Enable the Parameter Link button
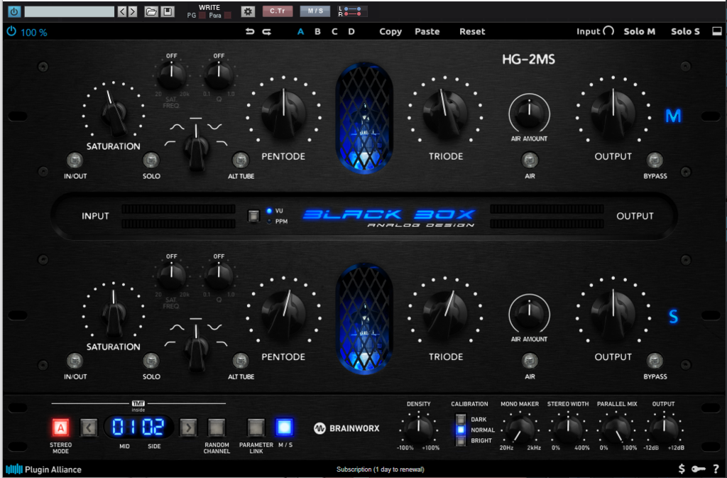This screenshot has height=478, width=727. [256, 428]
